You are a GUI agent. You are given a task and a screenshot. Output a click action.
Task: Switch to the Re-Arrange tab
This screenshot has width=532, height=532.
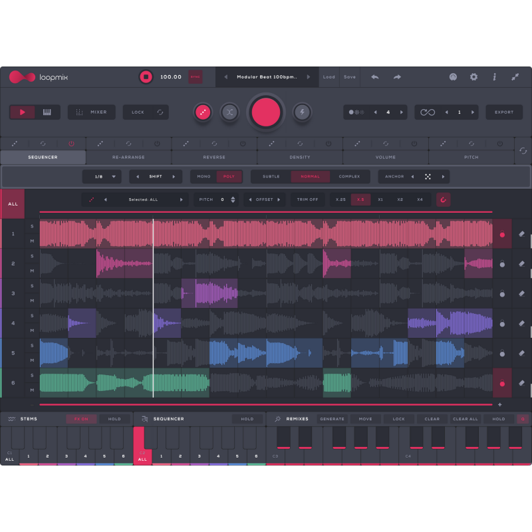pos(128,158)
